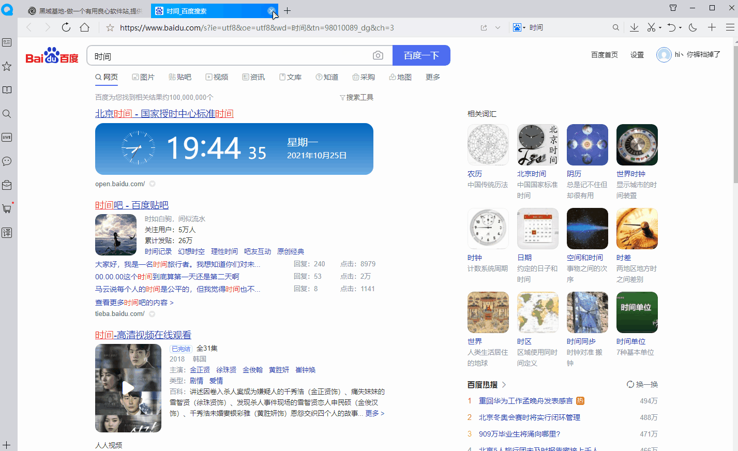Open the sidebar favorites star icon

tap(7, 66)
